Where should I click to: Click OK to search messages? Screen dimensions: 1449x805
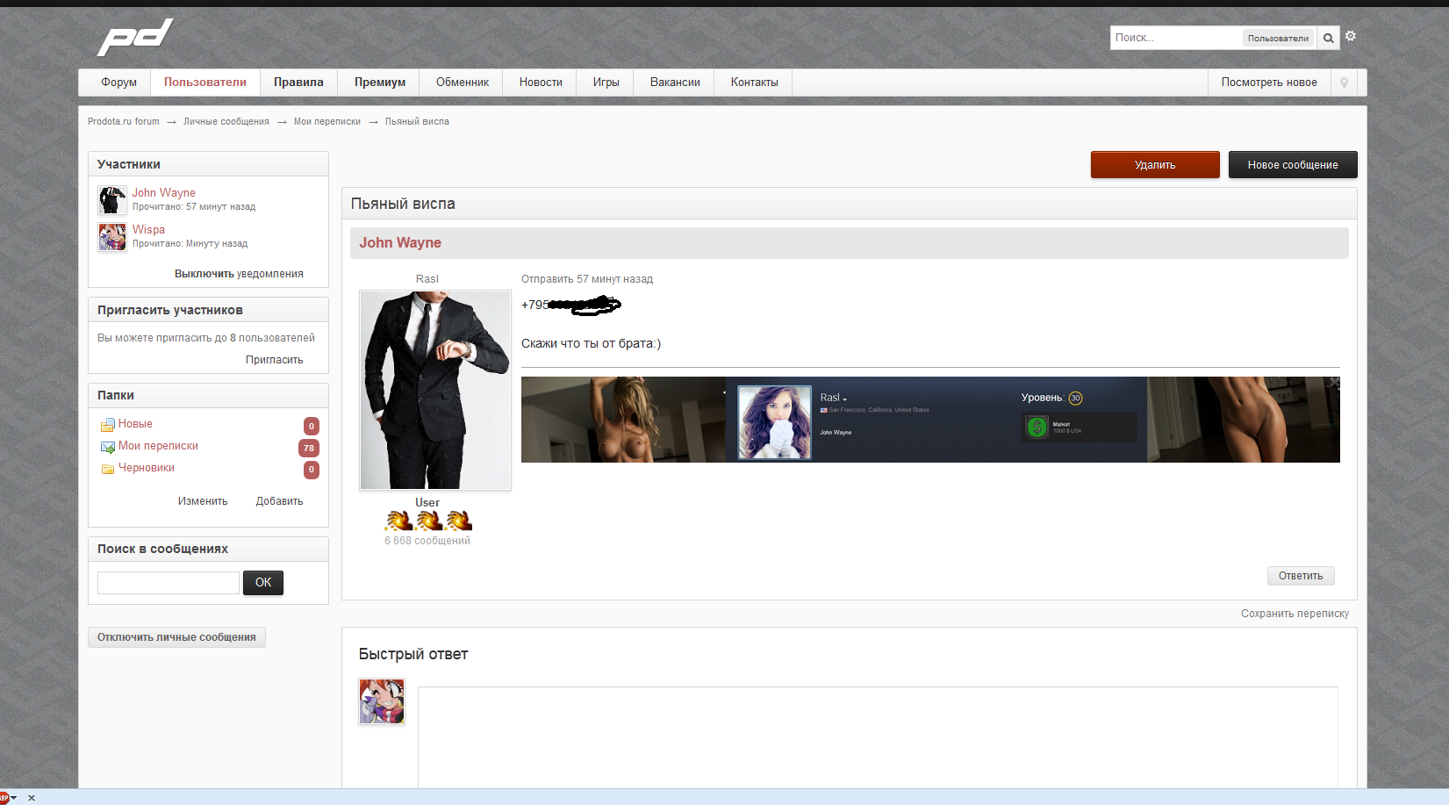point(263,583)
